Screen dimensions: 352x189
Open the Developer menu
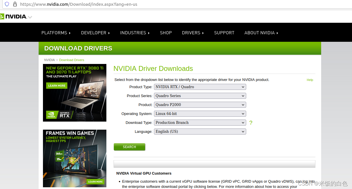95,33
